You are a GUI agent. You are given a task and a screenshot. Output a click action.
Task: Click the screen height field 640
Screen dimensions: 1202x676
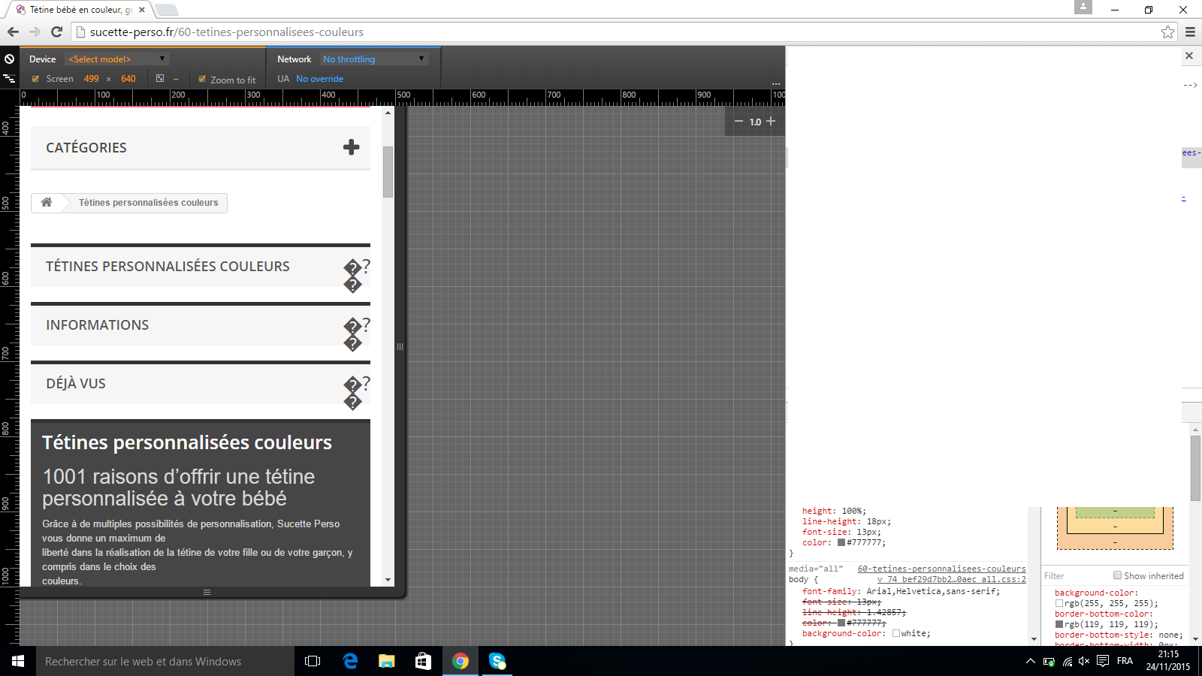128,79
